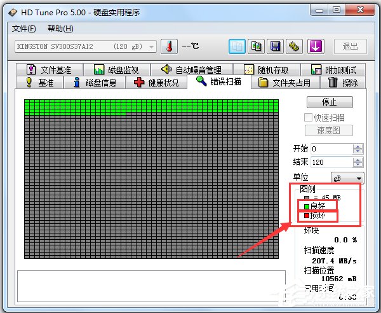
Task: Click the 退出 exit button
Action: pyautogui.click(x=351, y=46)
